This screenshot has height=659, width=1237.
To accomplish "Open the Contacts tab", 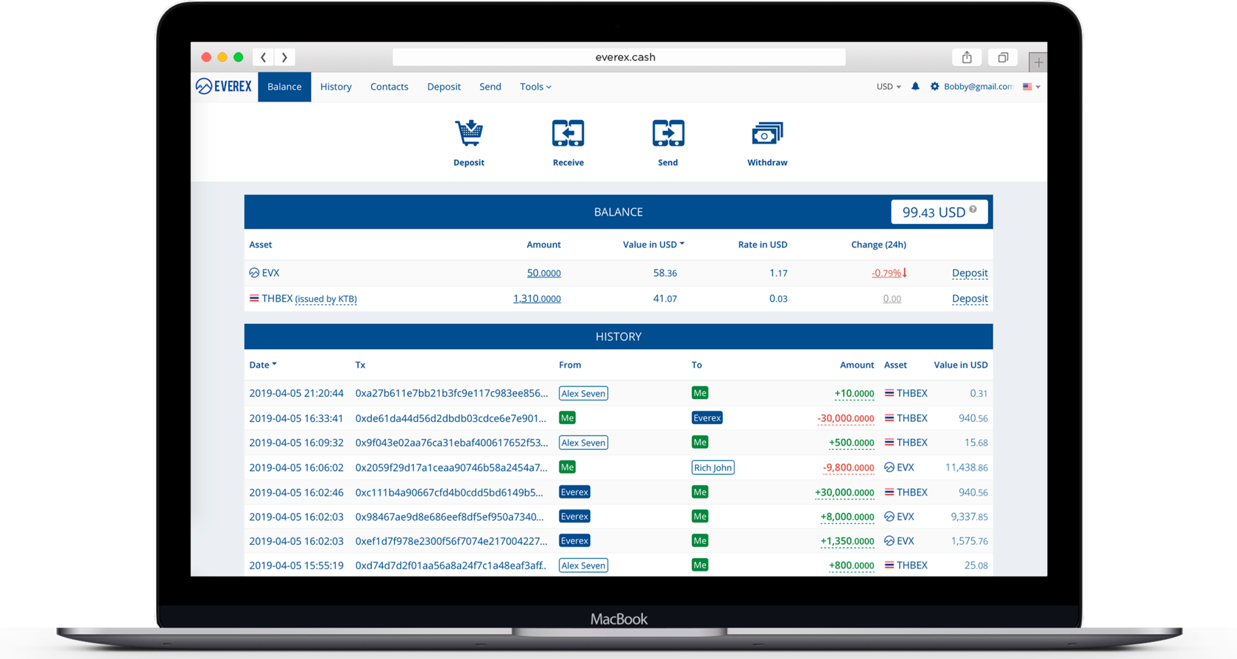I will (389, 87).
